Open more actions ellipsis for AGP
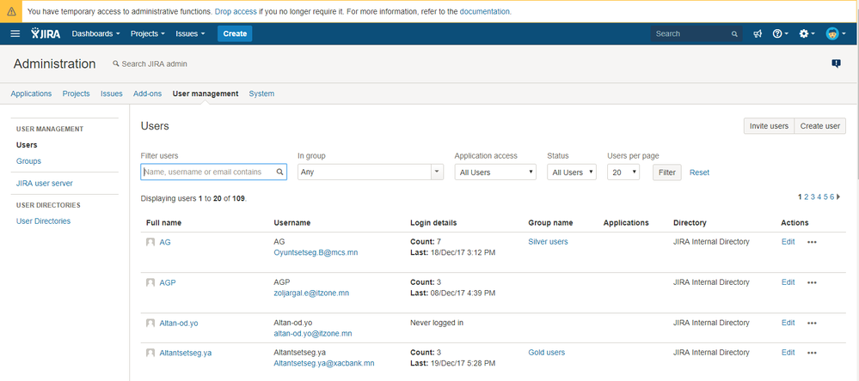The width and height of the screenshot is (859, 381). click(x=812, y=282)
